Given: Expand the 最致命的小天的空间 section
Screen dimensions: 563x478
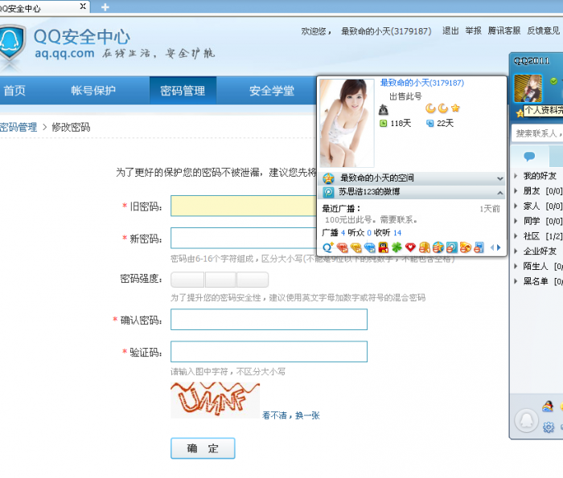Looking at the screenshot, I should point(499,178).
